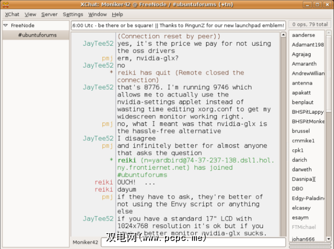The height and width of the screenshot is (249, 334).
Task: Select user DBO in user list
Action: pyautogui.click(x=298, y=189)
